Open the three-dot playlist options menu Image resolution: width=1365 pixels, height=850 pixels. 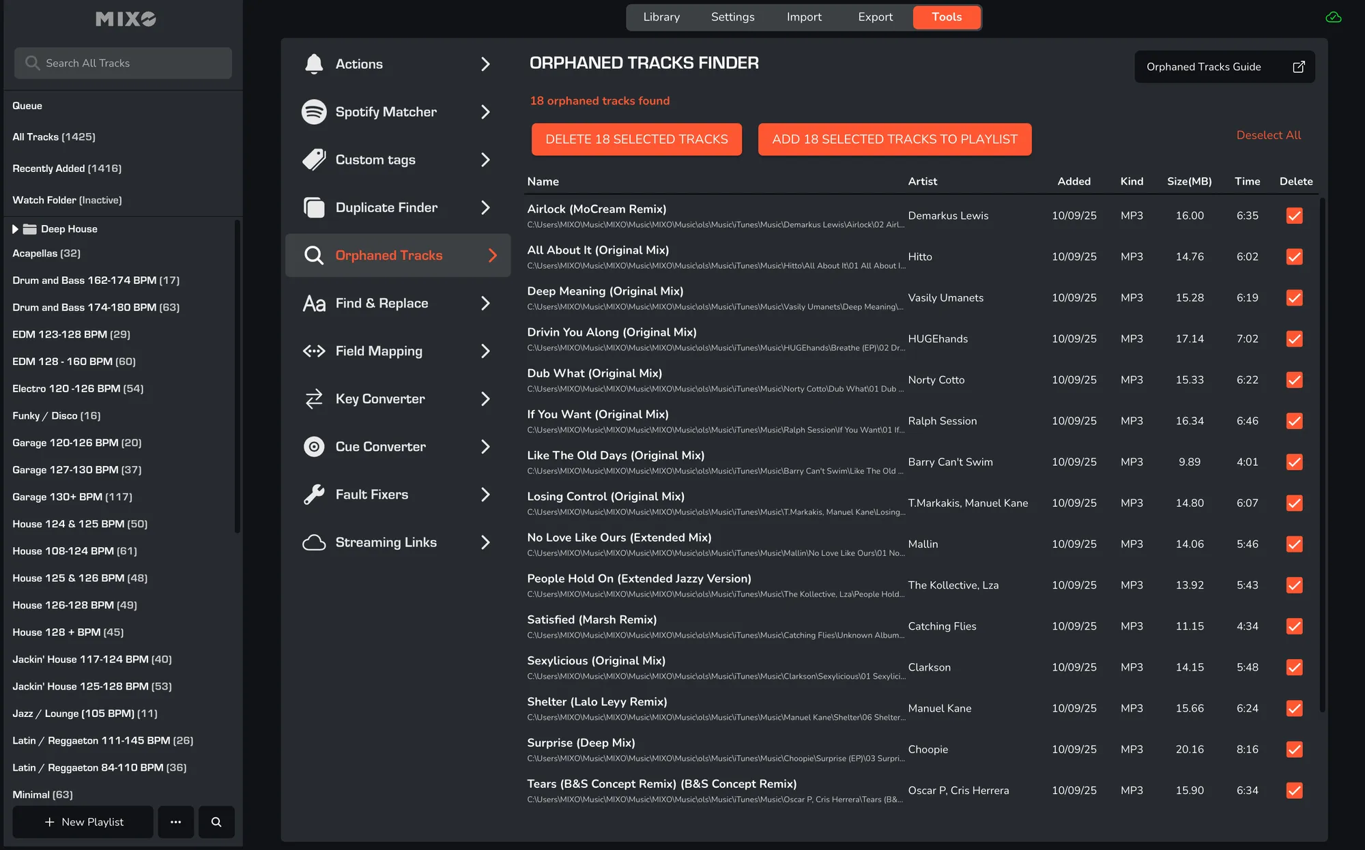pyautogui.click(x=175, y=822)
